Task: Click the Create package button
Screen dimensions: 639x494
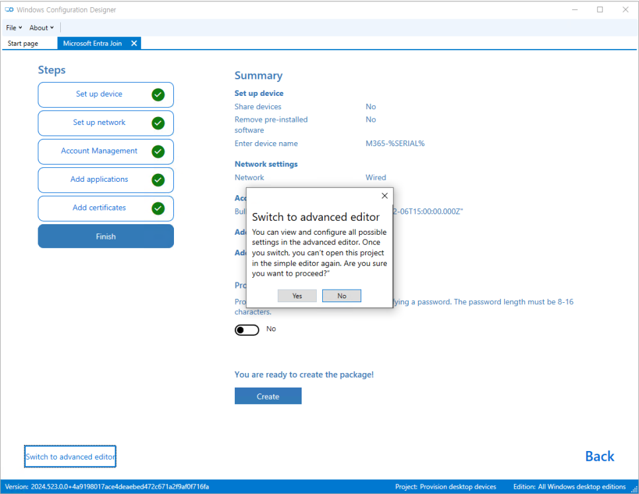Action: [268, 396]
